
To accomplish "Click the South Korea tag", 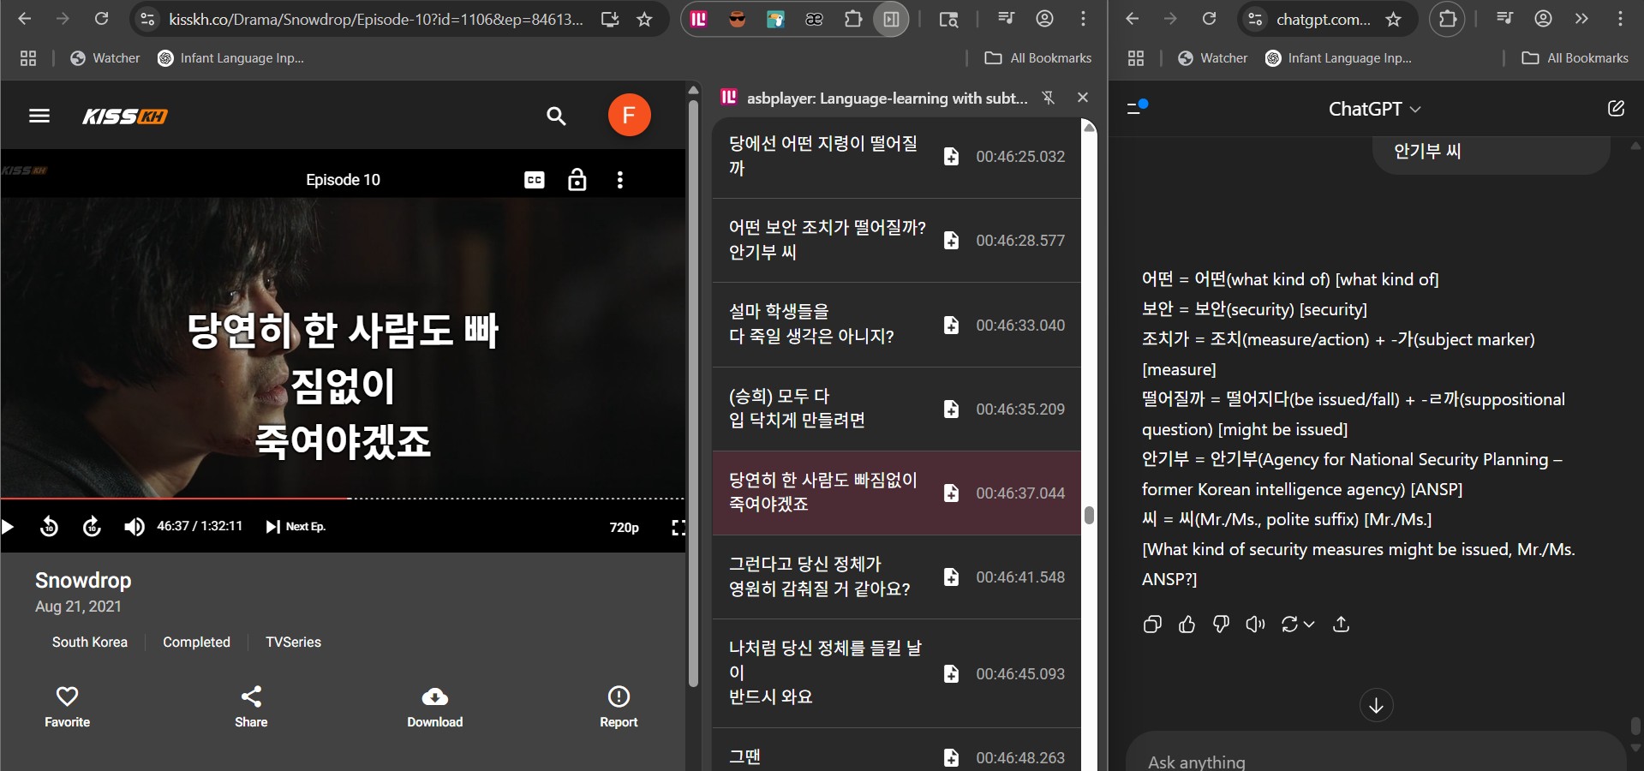I will tap(90, 642).
